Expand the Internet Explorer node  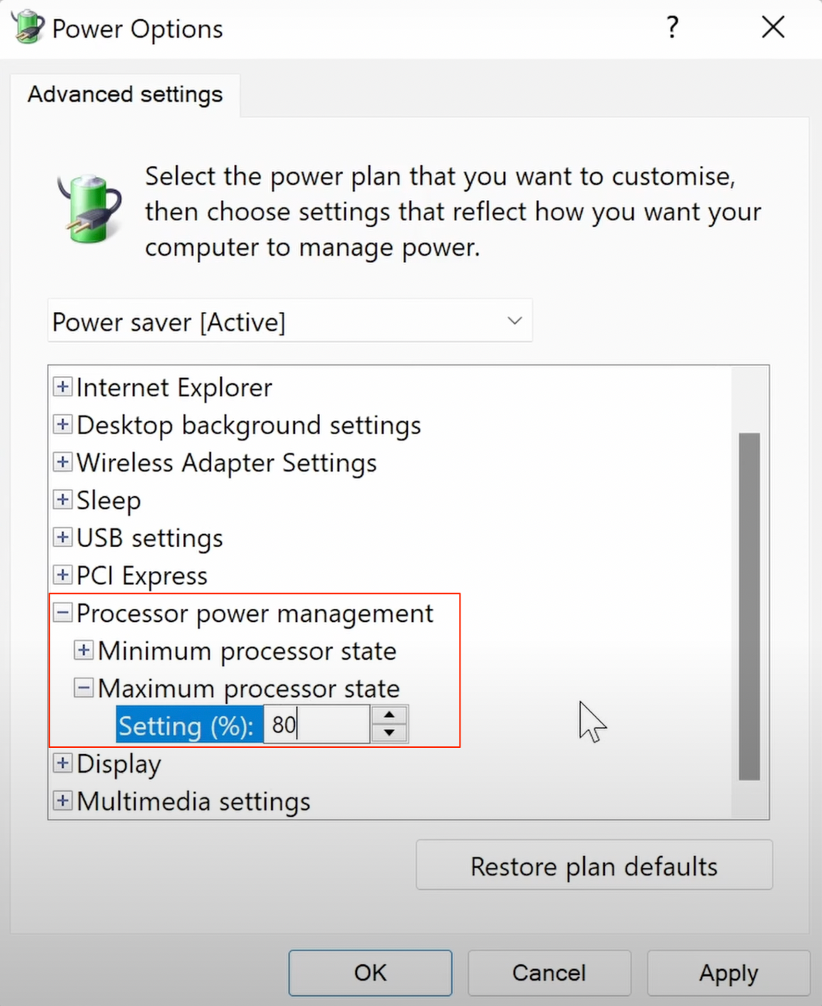click(x=63, y=386)
